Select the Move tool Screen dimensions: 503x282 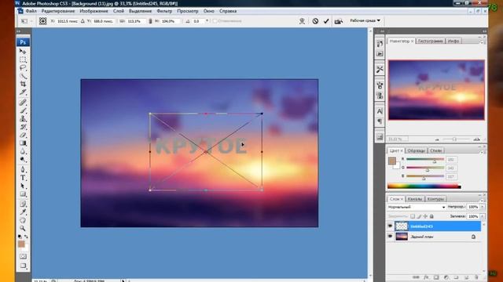click(23, 51)
